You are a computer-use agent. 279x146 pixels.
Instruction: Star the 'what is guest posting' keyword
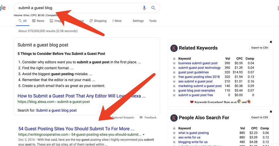click(x=174, y=133)
